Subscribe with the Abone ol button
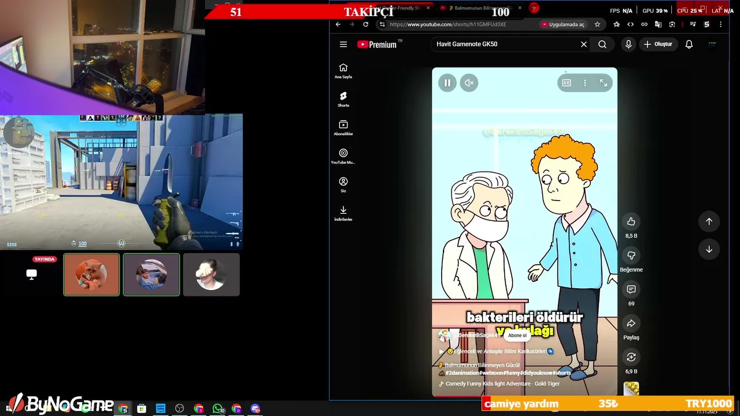740x416 pixels. 517,336
